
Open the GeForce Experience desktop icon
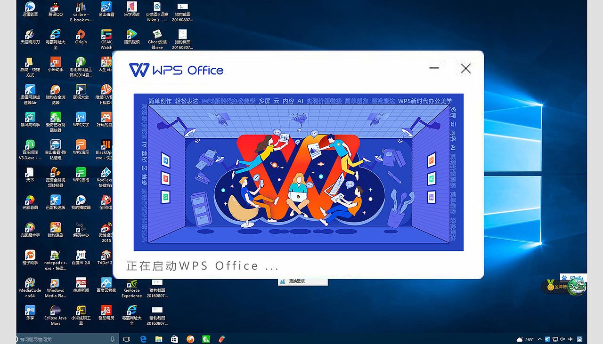pos(132,288)
